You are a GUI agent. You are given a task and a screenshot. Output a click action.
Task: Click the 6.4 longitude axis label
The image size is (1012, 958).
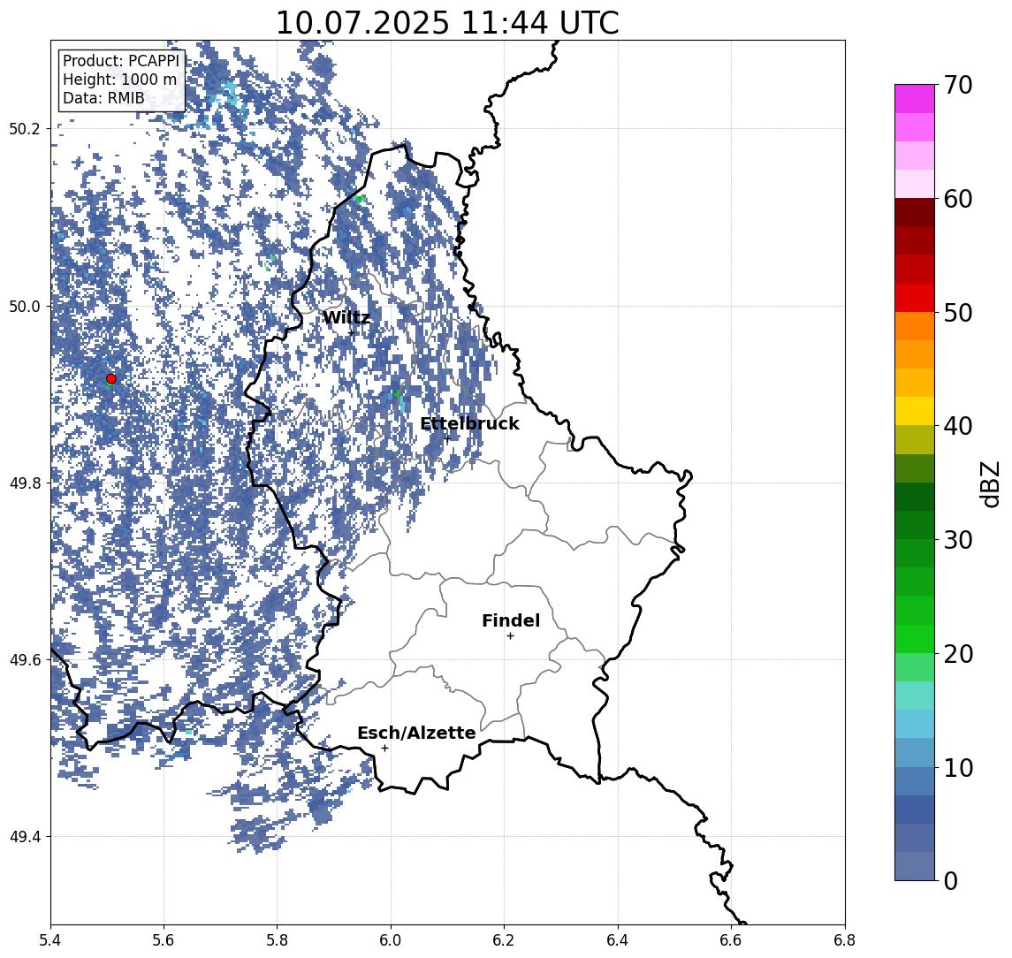(618, 940)
